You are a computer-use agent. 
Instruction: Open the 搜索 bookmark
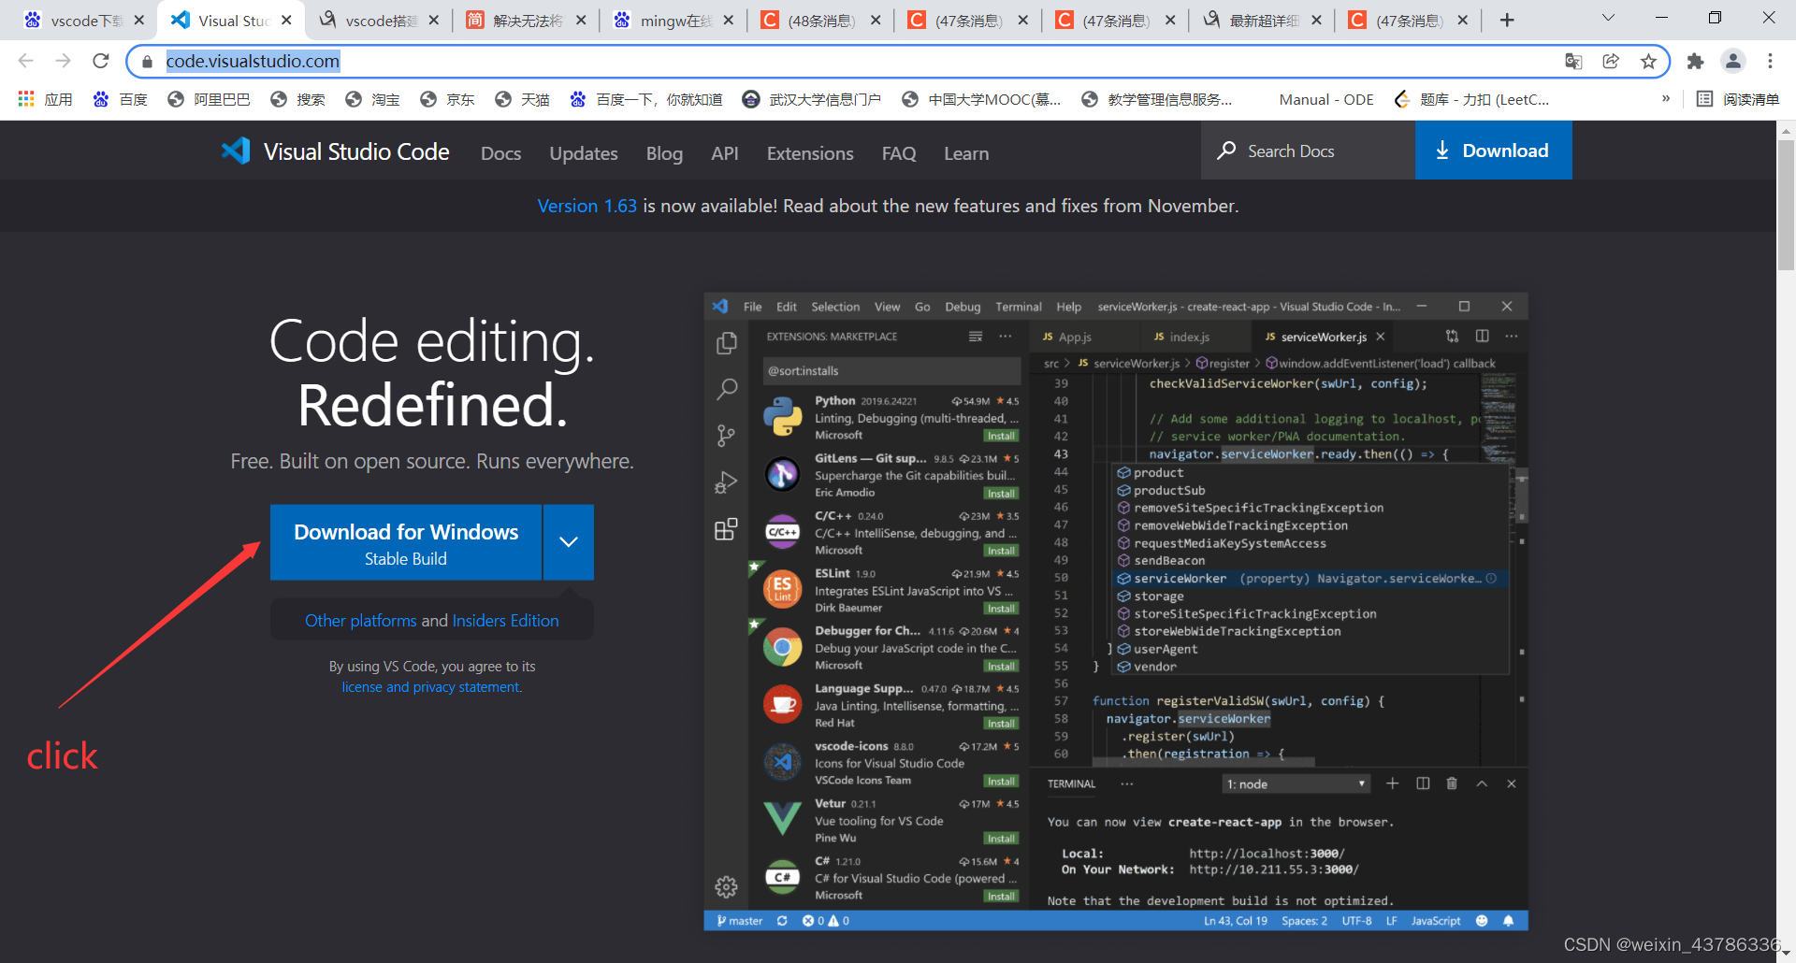[x=297, y=99]
